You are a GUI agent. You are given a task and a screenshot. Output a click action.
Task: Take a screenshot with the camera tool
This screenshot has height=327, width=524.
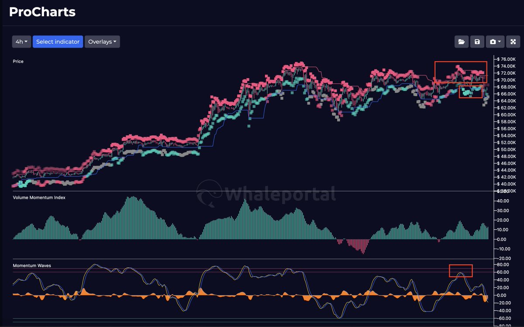(x=492, y=41)
